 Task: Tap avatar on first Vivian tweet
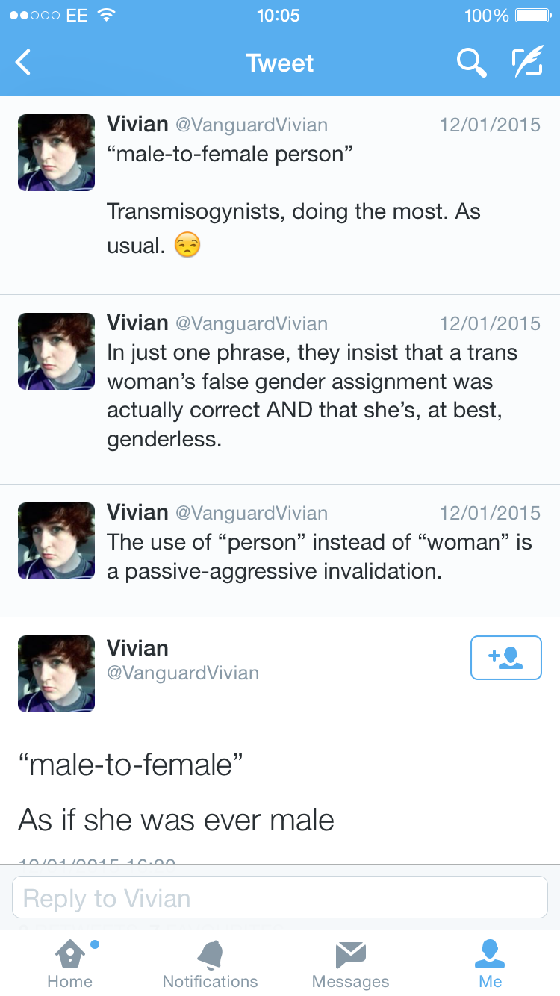pyautogui.click(x=57, y=153)
